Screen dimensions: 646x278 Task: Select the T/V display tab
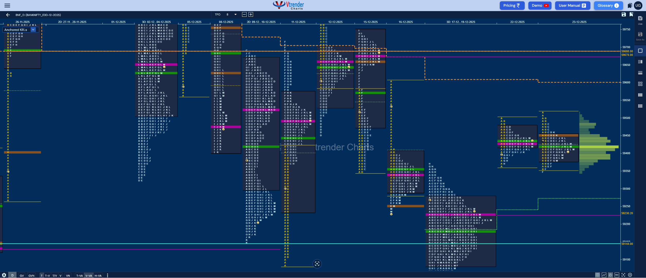(55, 275)
